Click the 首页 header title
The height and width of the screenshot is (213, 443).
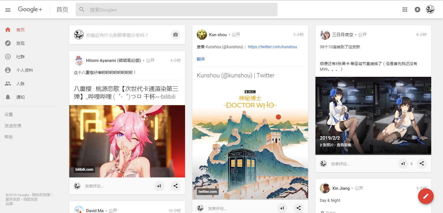tap(62, 10)
